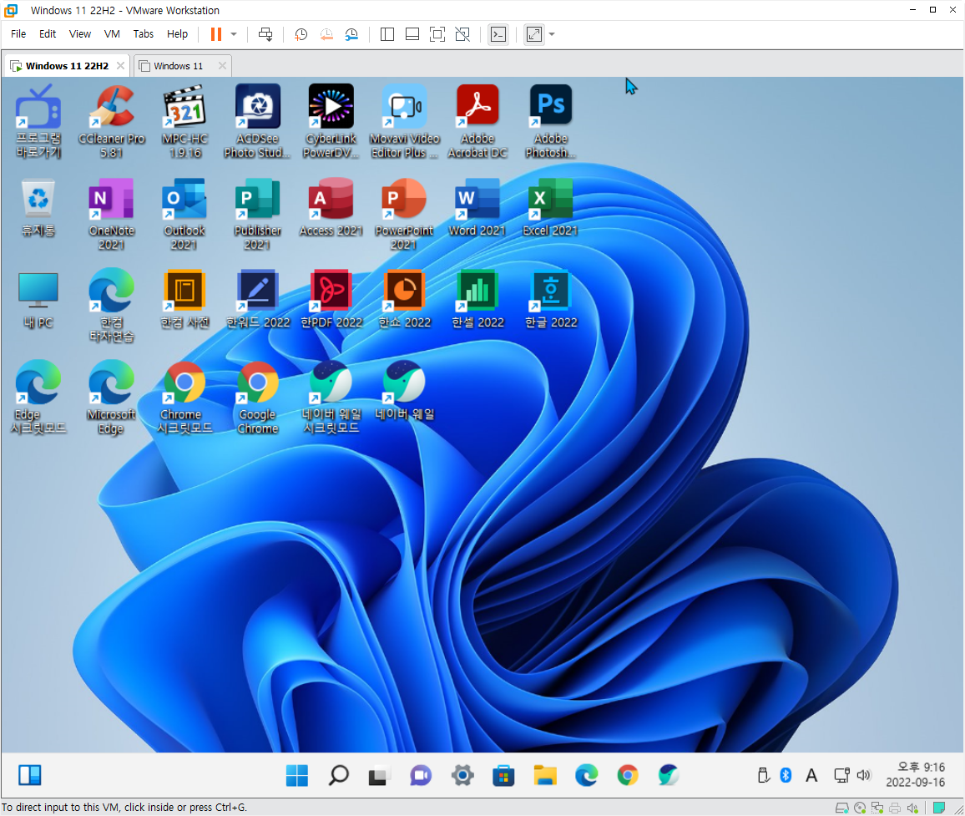The width and height of the screenshot is (965, 816).
Task: Select the 내 PC desktop icon
Action: click(x=38, y=299)
